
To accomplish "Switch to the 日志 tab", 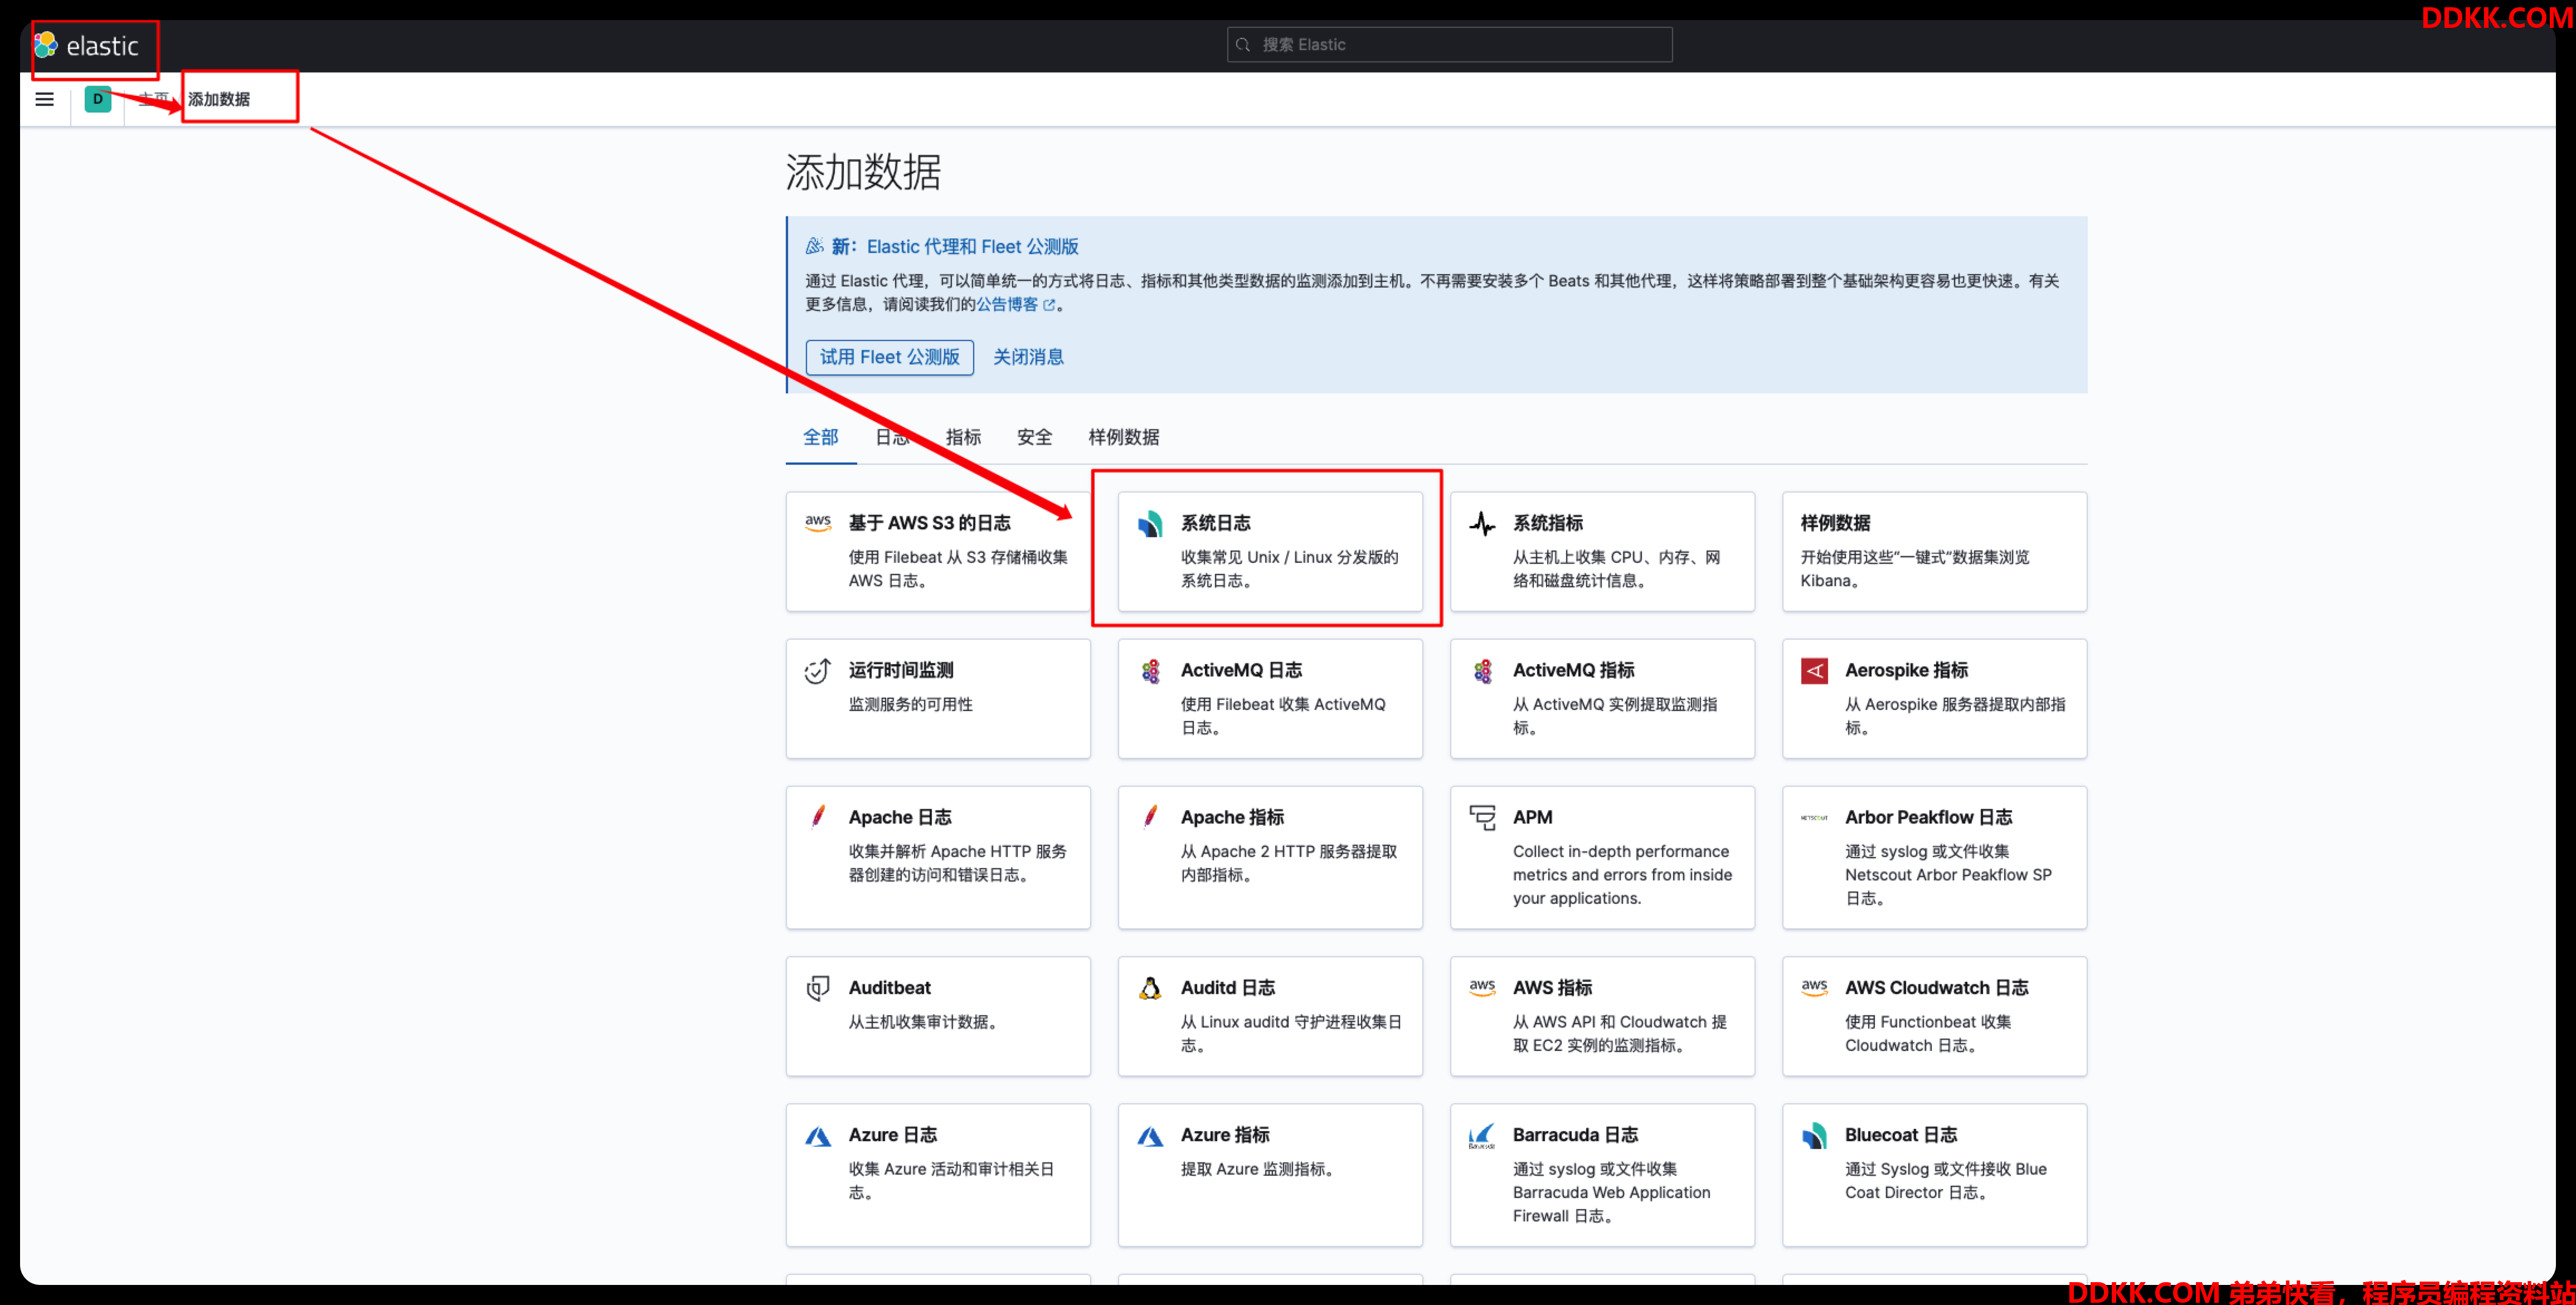I will click(x=891, y=437).
